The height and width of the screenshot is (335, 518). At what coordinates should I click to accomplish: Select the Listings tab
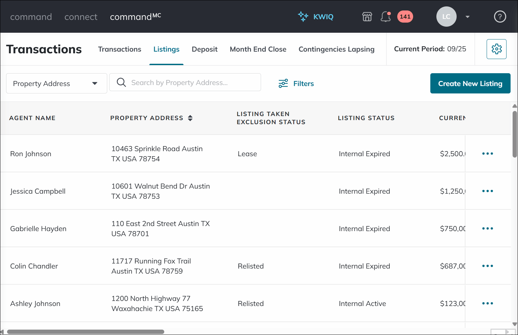point(166,49)
